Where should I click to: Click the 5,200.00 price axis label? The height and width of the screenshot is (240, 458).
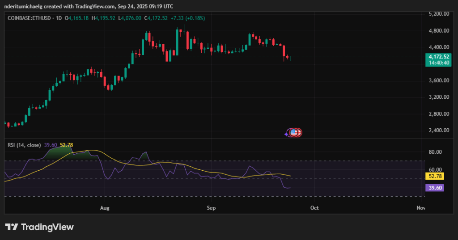point(439,14)
